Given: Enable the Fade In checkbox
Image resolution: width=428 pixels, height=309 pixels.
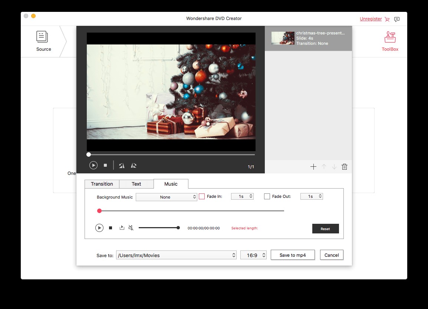Looking at the screenshot, I should pyautogui.click(x=202, y=196).
